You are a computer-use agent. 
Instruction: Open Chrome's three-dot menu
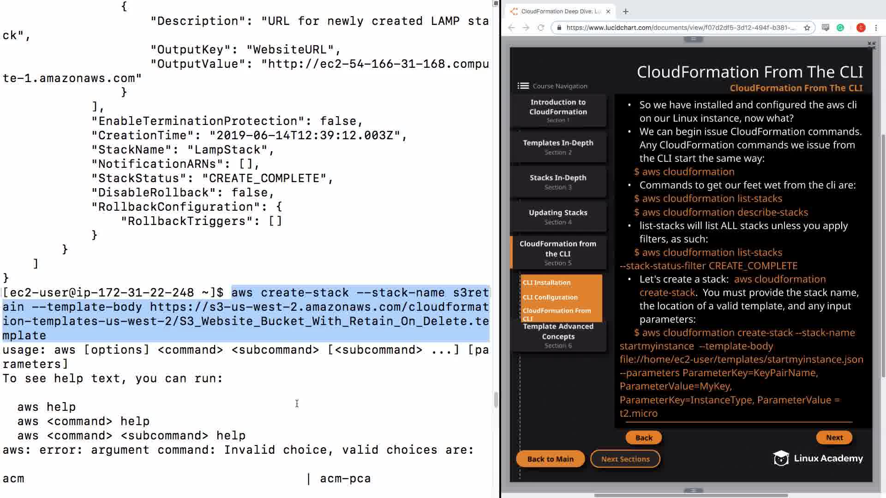tap(876, 28)
